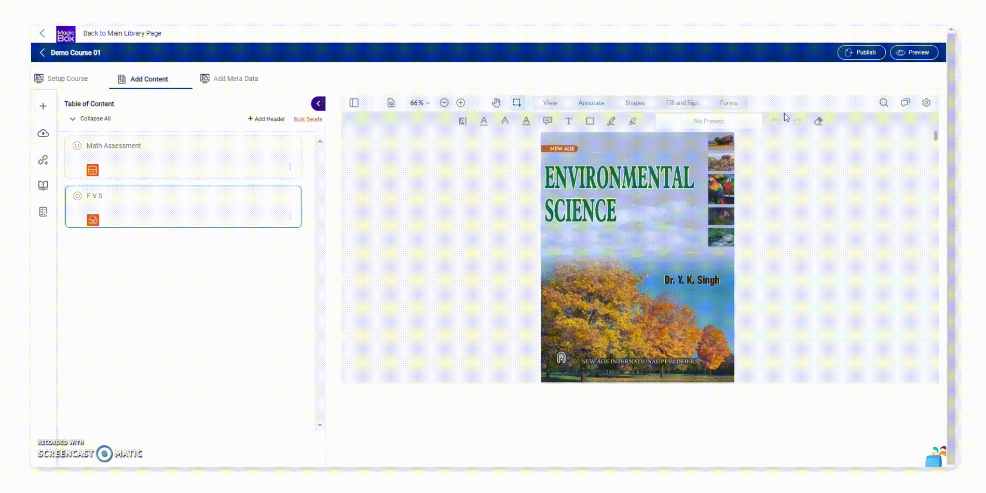Screen dimensions: 986x493
Task: Switch to the Add Meta Data tab
Action: [x=229, y=79]
